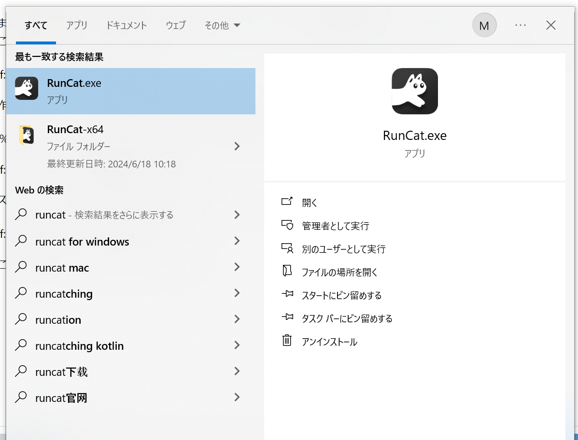Choose スタートにピン留めする

point(342,295)
